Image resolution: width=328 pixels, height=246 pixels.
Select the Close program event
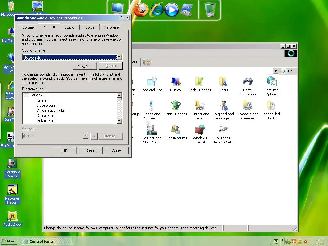pos(47,105)
